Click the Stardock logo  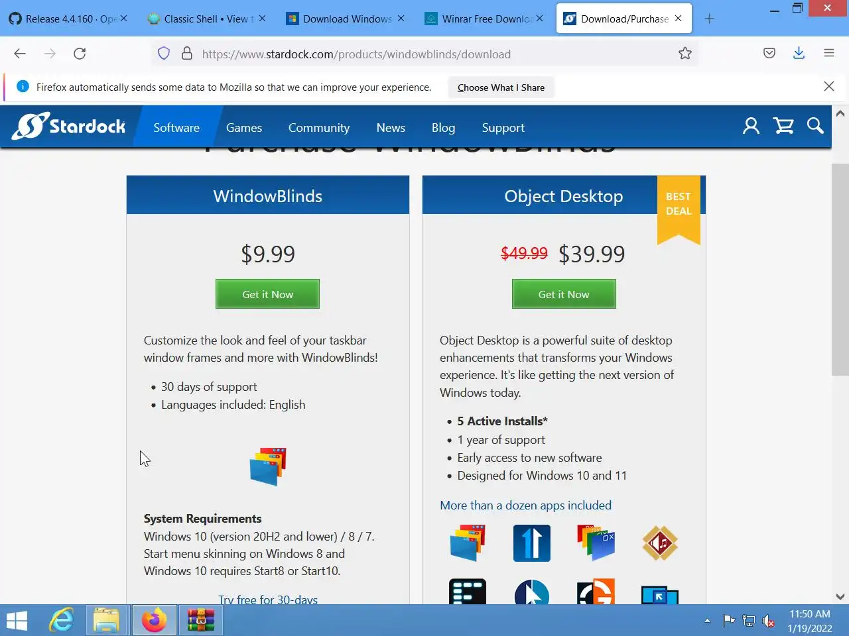tap(69, 126)
